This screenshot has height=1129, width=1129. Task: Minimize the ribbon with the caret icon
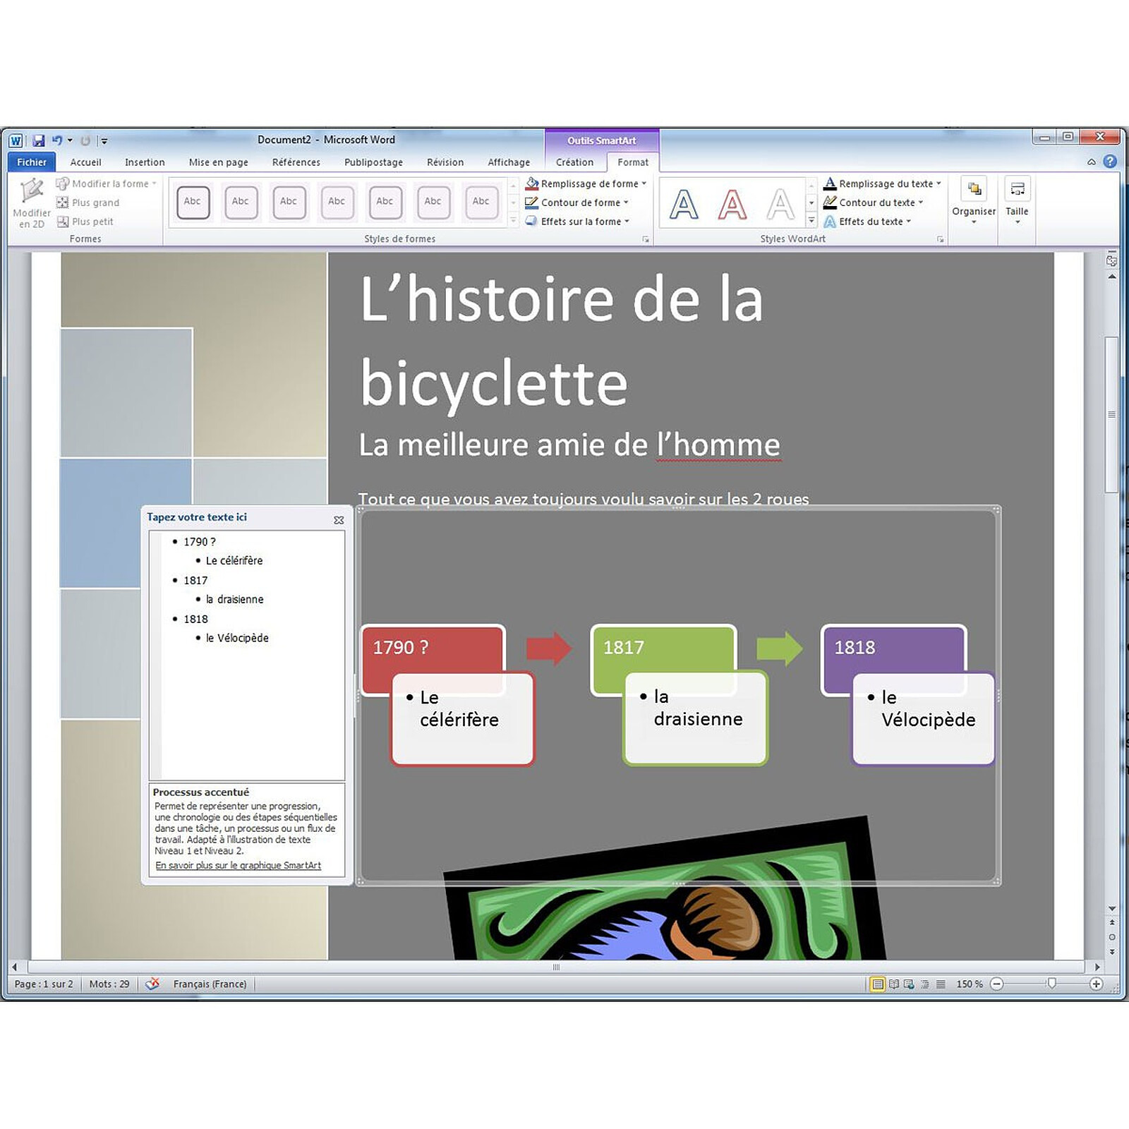tap(1092, 162)
